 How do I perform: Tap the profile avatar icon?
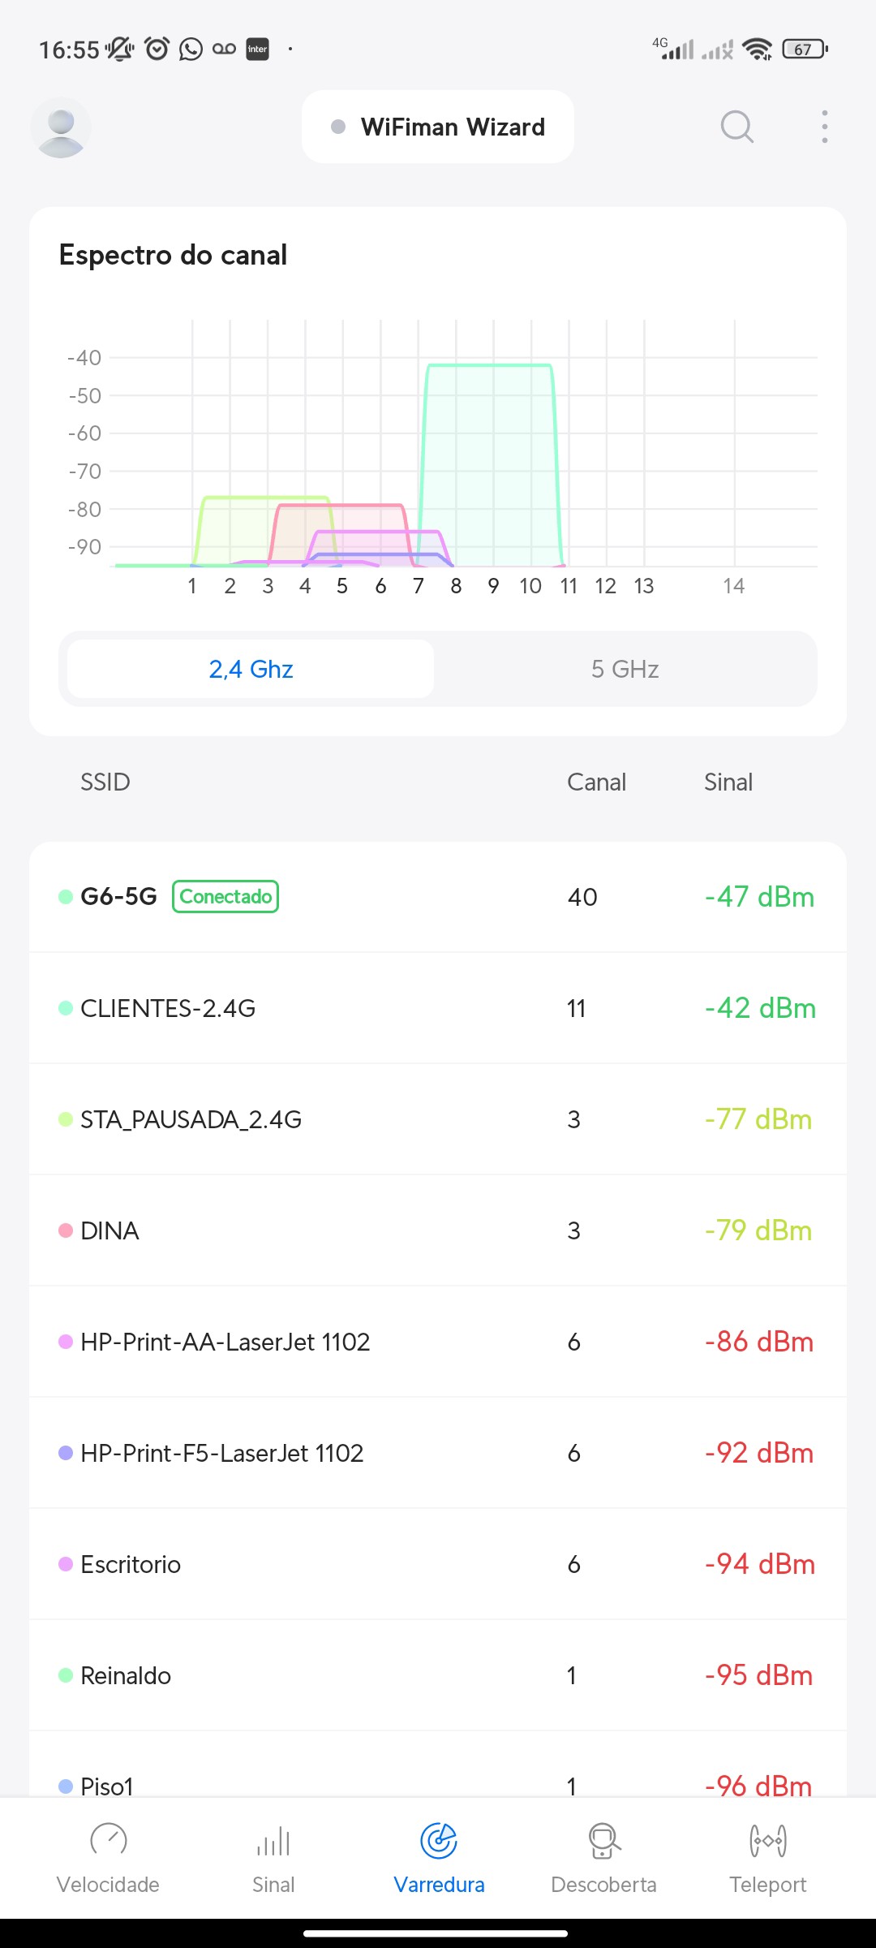[61, 127]
